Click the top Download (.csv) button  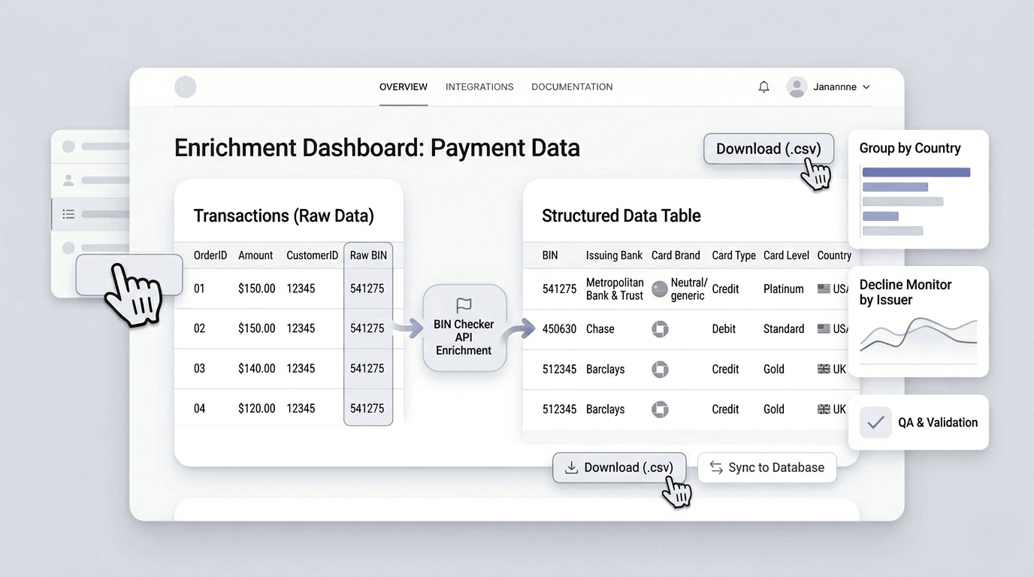pos(767,149)
